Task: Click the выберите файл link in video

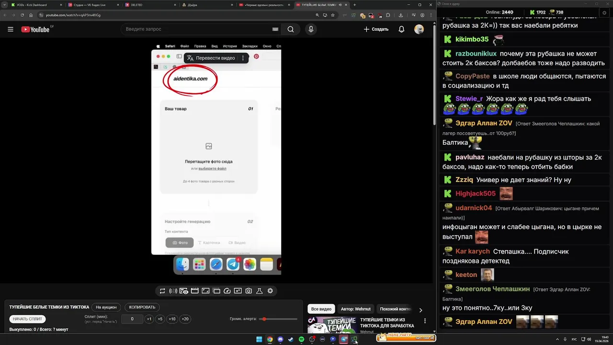Action: 212,169
